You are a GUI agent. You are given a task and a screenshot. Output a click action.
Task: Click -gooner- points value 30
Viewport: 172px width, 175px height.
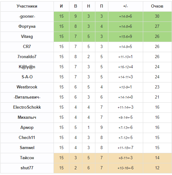pos(157,16)
